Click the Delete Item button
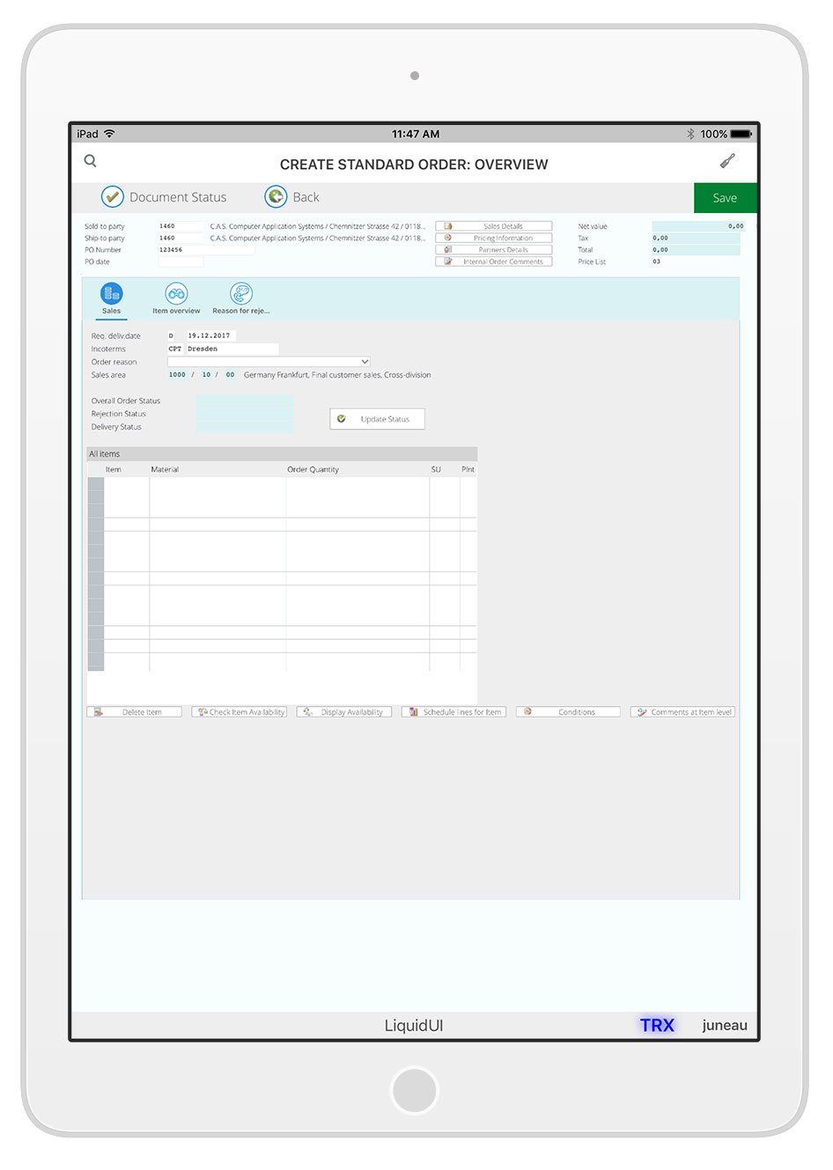The image size is (833, 1170). (x=135, y=712)
